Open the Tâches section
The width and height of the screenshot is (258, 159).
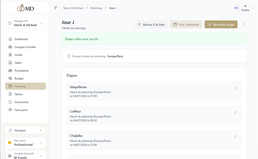tap(25, 94)
